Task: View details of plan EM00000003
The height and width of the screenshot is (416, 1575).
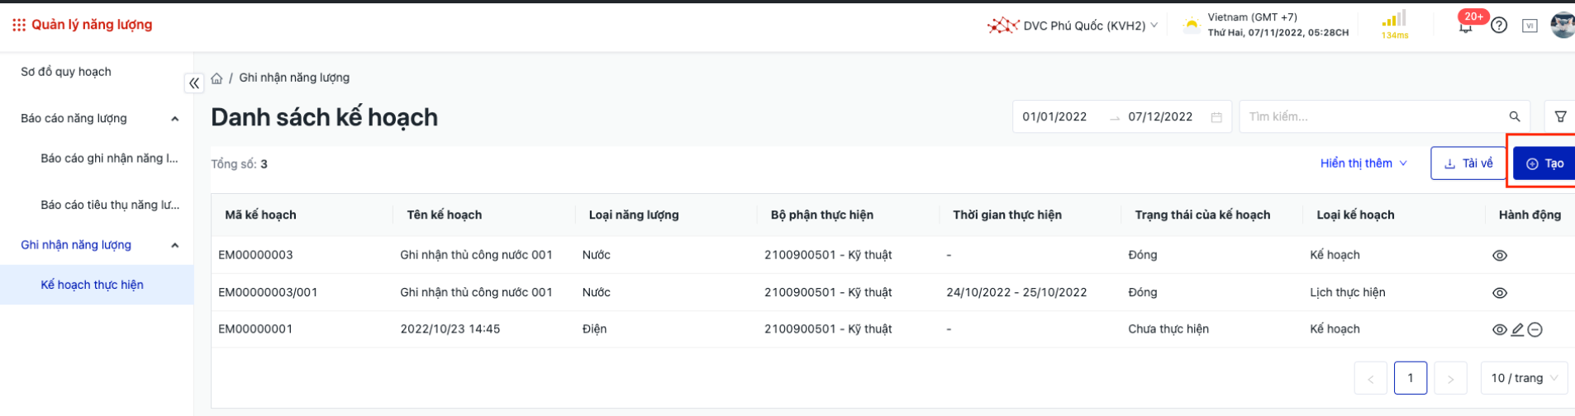Action: tap(1500, 256)
